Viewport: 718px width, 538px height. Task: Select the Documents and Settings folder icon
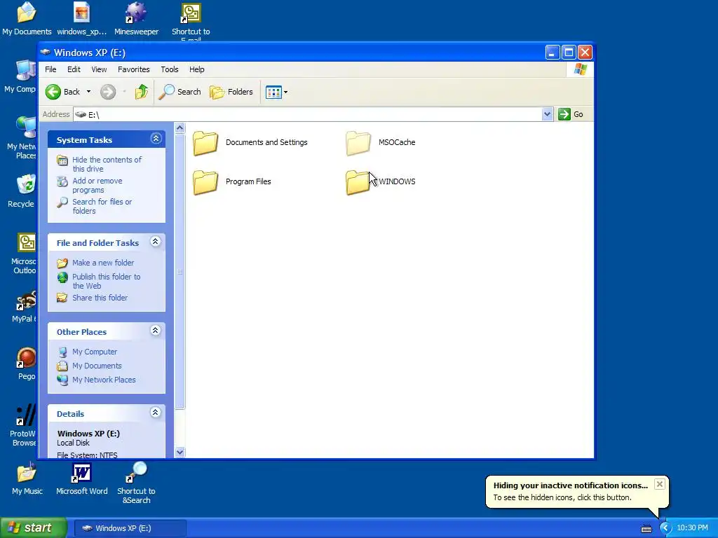click(x=205, y=143)
